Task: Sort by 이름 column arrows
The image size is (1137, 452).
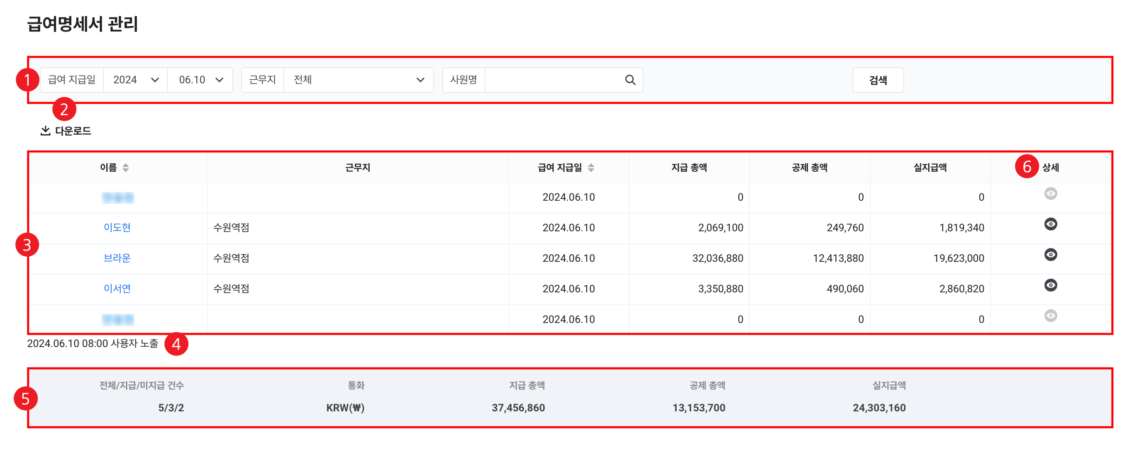Action: pos(126,168)
